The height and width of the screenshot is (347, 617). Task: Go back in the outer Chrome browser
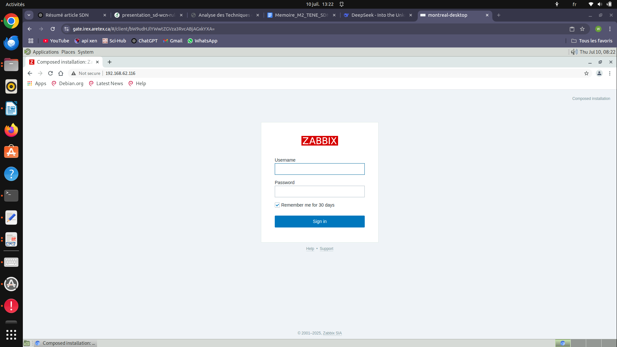click(x=30, y=29)
